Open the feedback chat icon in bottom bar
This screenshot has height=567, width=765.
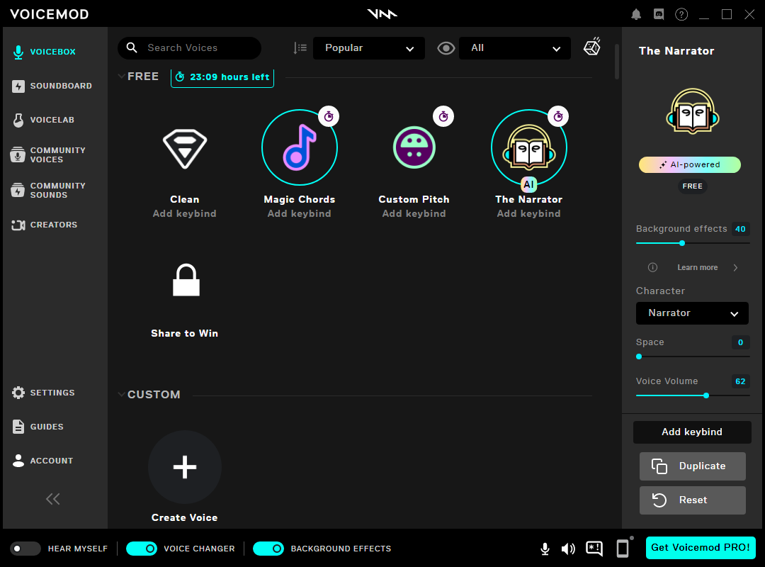click(594, 549)
